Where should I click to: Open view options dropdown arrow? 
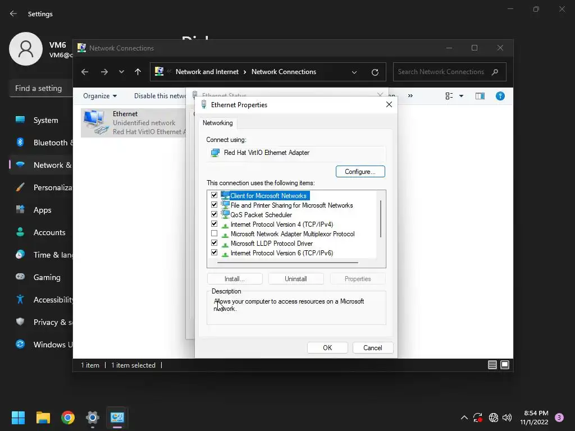pos(462,96)
